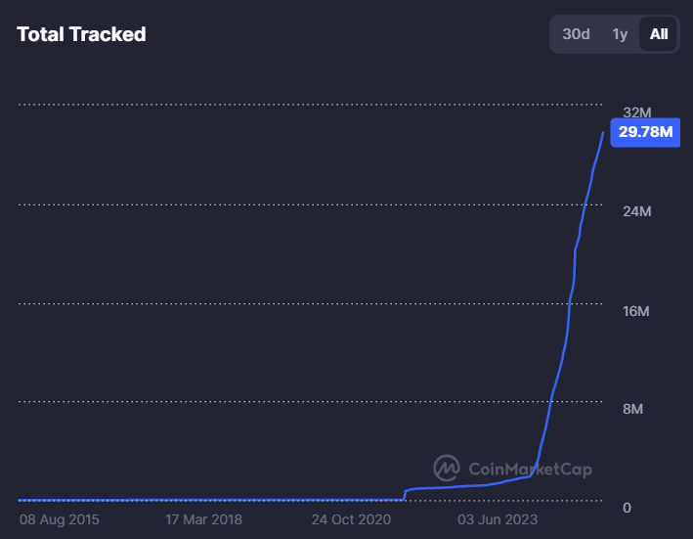Image resolution: width=693 pixels, height=539 pixels.
Task: Click the 16M y-axis label
Action: point(637,311)
